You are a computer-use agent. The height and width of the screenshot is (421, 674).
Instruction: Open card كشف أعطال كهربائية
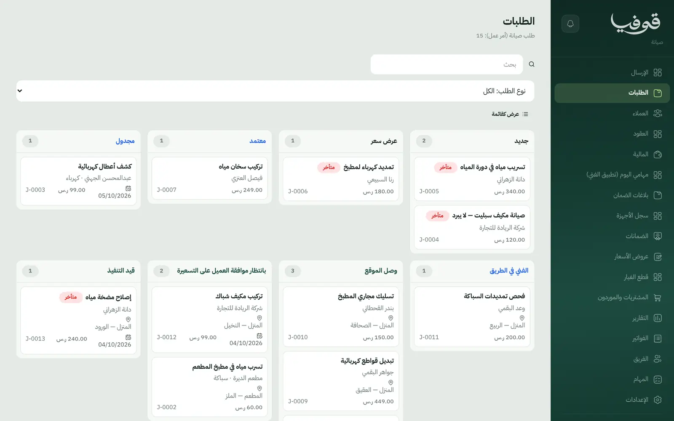pyautogui.click(x=78, y=181)
